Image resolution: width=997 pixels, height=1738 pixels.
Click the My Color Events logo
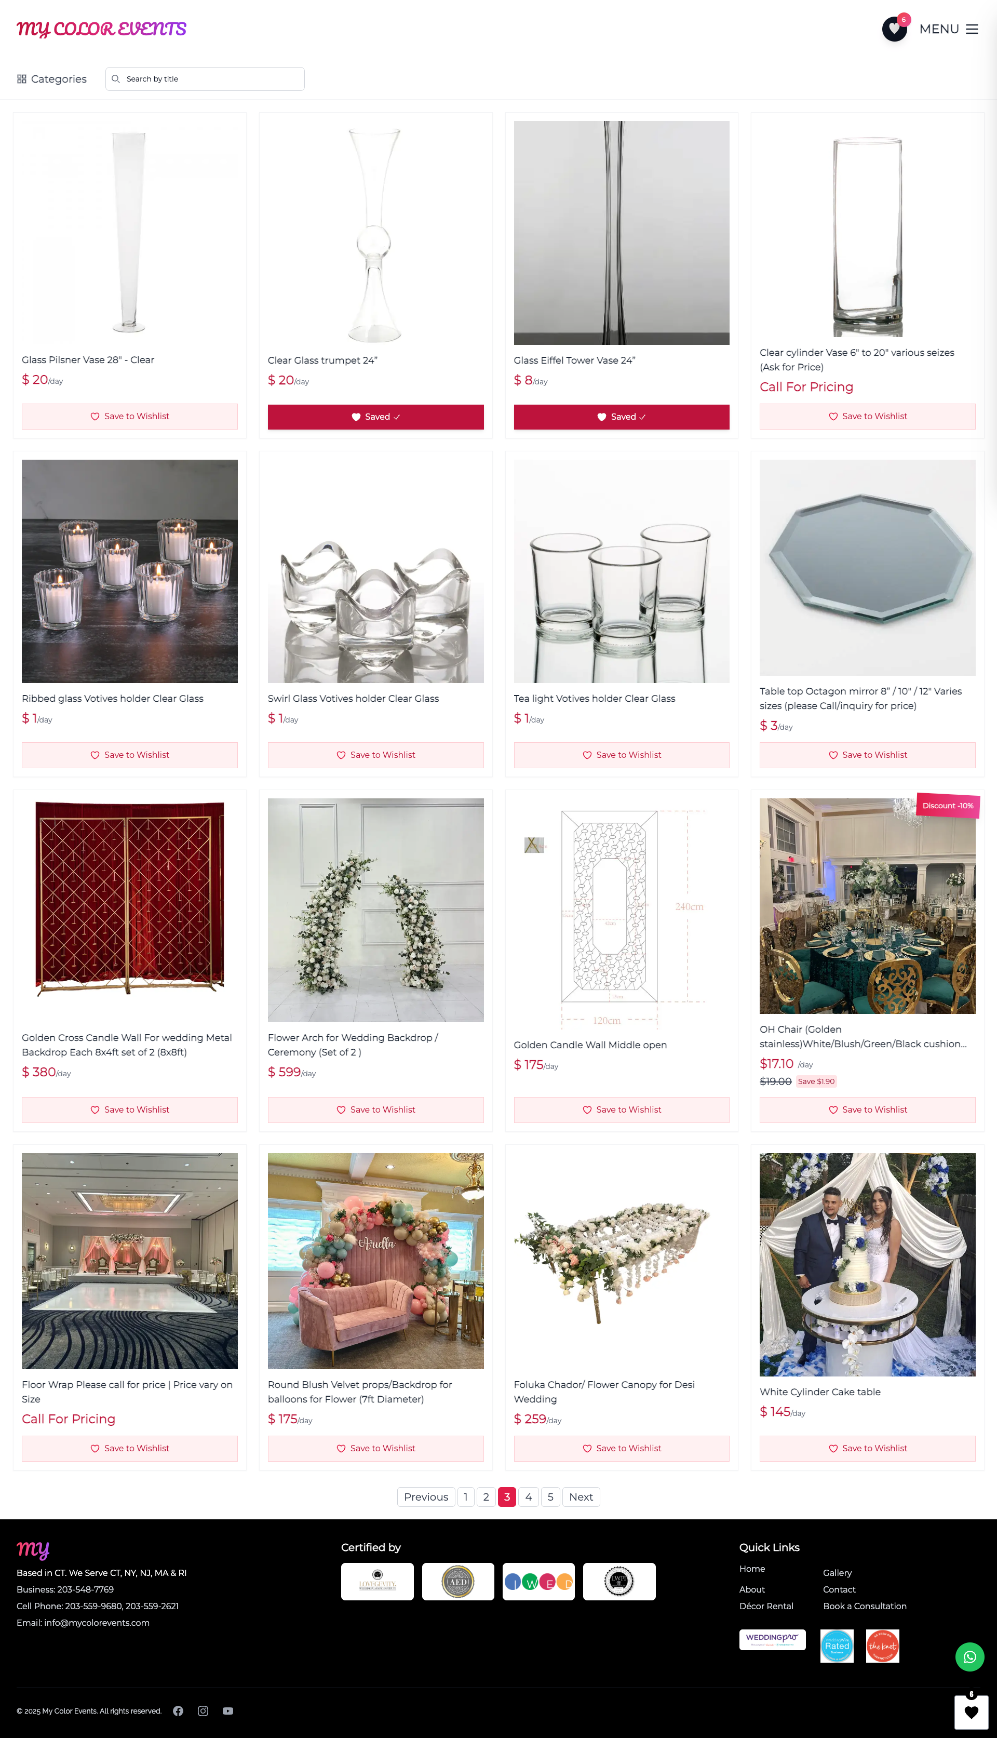pos(101,29)
